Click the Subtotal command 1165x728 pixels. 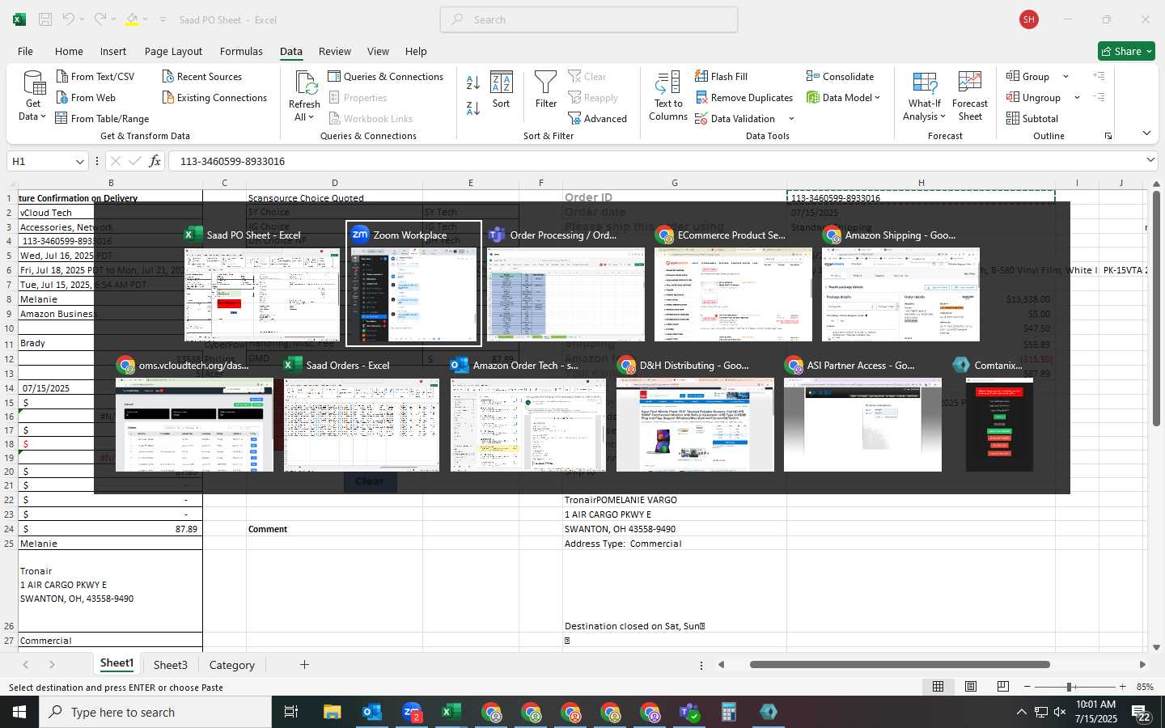[x=1032, y=119]
